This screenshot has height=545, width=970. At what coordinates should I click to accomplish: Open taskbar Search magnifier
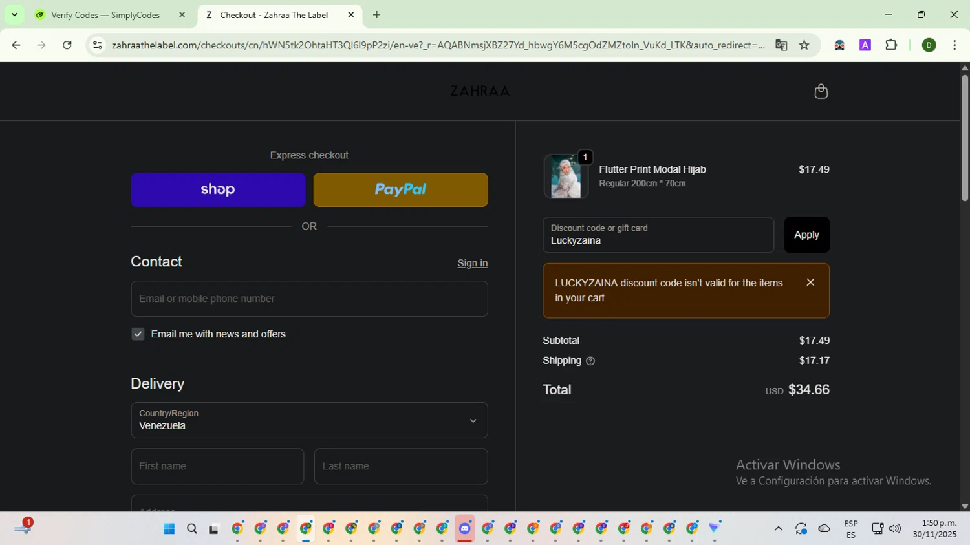coord(192,529)
